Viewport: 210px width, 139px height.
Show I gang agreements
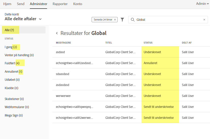(11, 47)
